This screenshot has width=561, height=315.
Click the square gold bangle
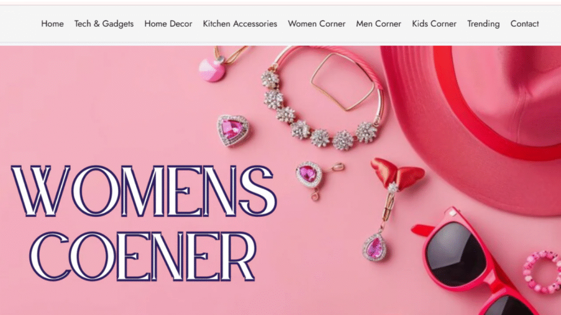(x=343, y=82)
